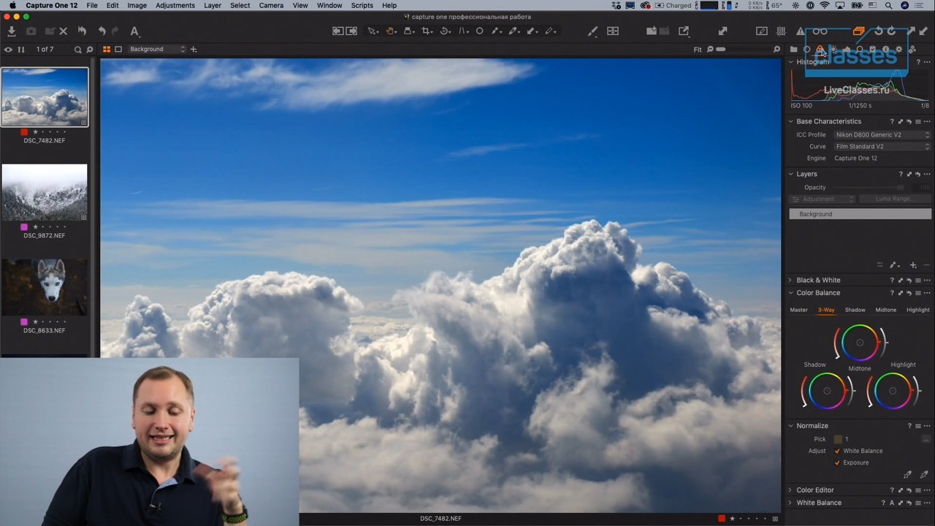The height and width of the screenshot is (526, 935).
Task: Uncheck the Exposure adjust checkbox
Action: click(x=837, y=462)
